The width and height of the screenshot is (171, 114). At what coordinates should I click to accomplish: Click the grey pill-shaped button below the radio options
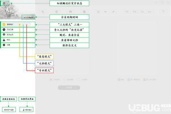(69, 88)
